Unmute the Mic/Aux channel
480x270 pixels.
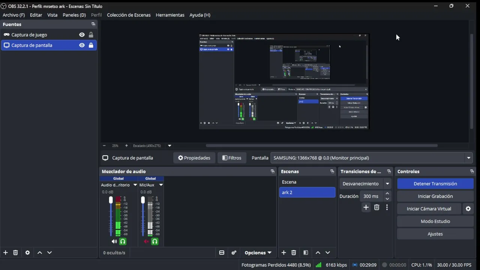pyautogui.click(x=146, y=241)
